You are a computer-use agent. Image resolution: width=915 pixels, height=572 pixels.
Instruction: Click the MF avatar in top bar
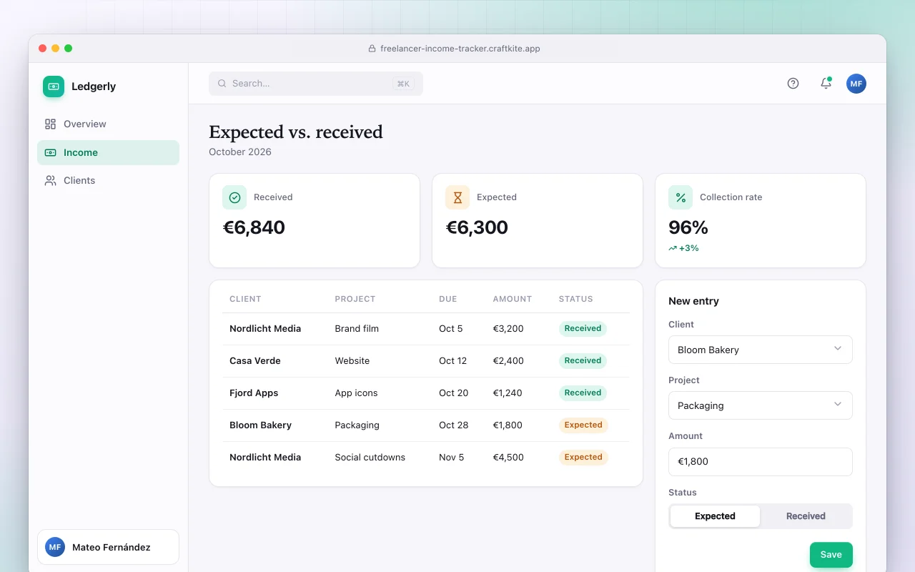856,84
